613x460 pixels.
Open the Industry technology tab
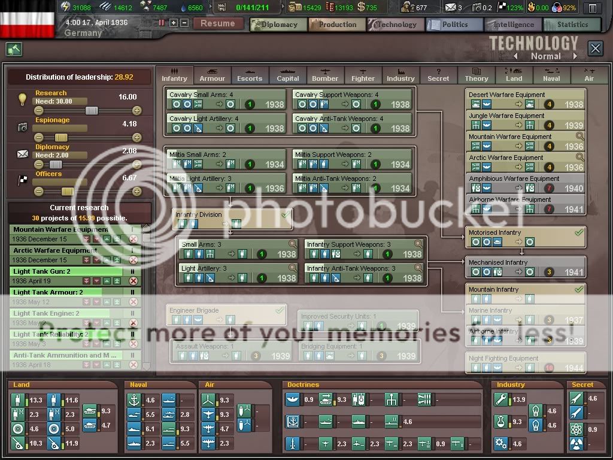point(400,75)
